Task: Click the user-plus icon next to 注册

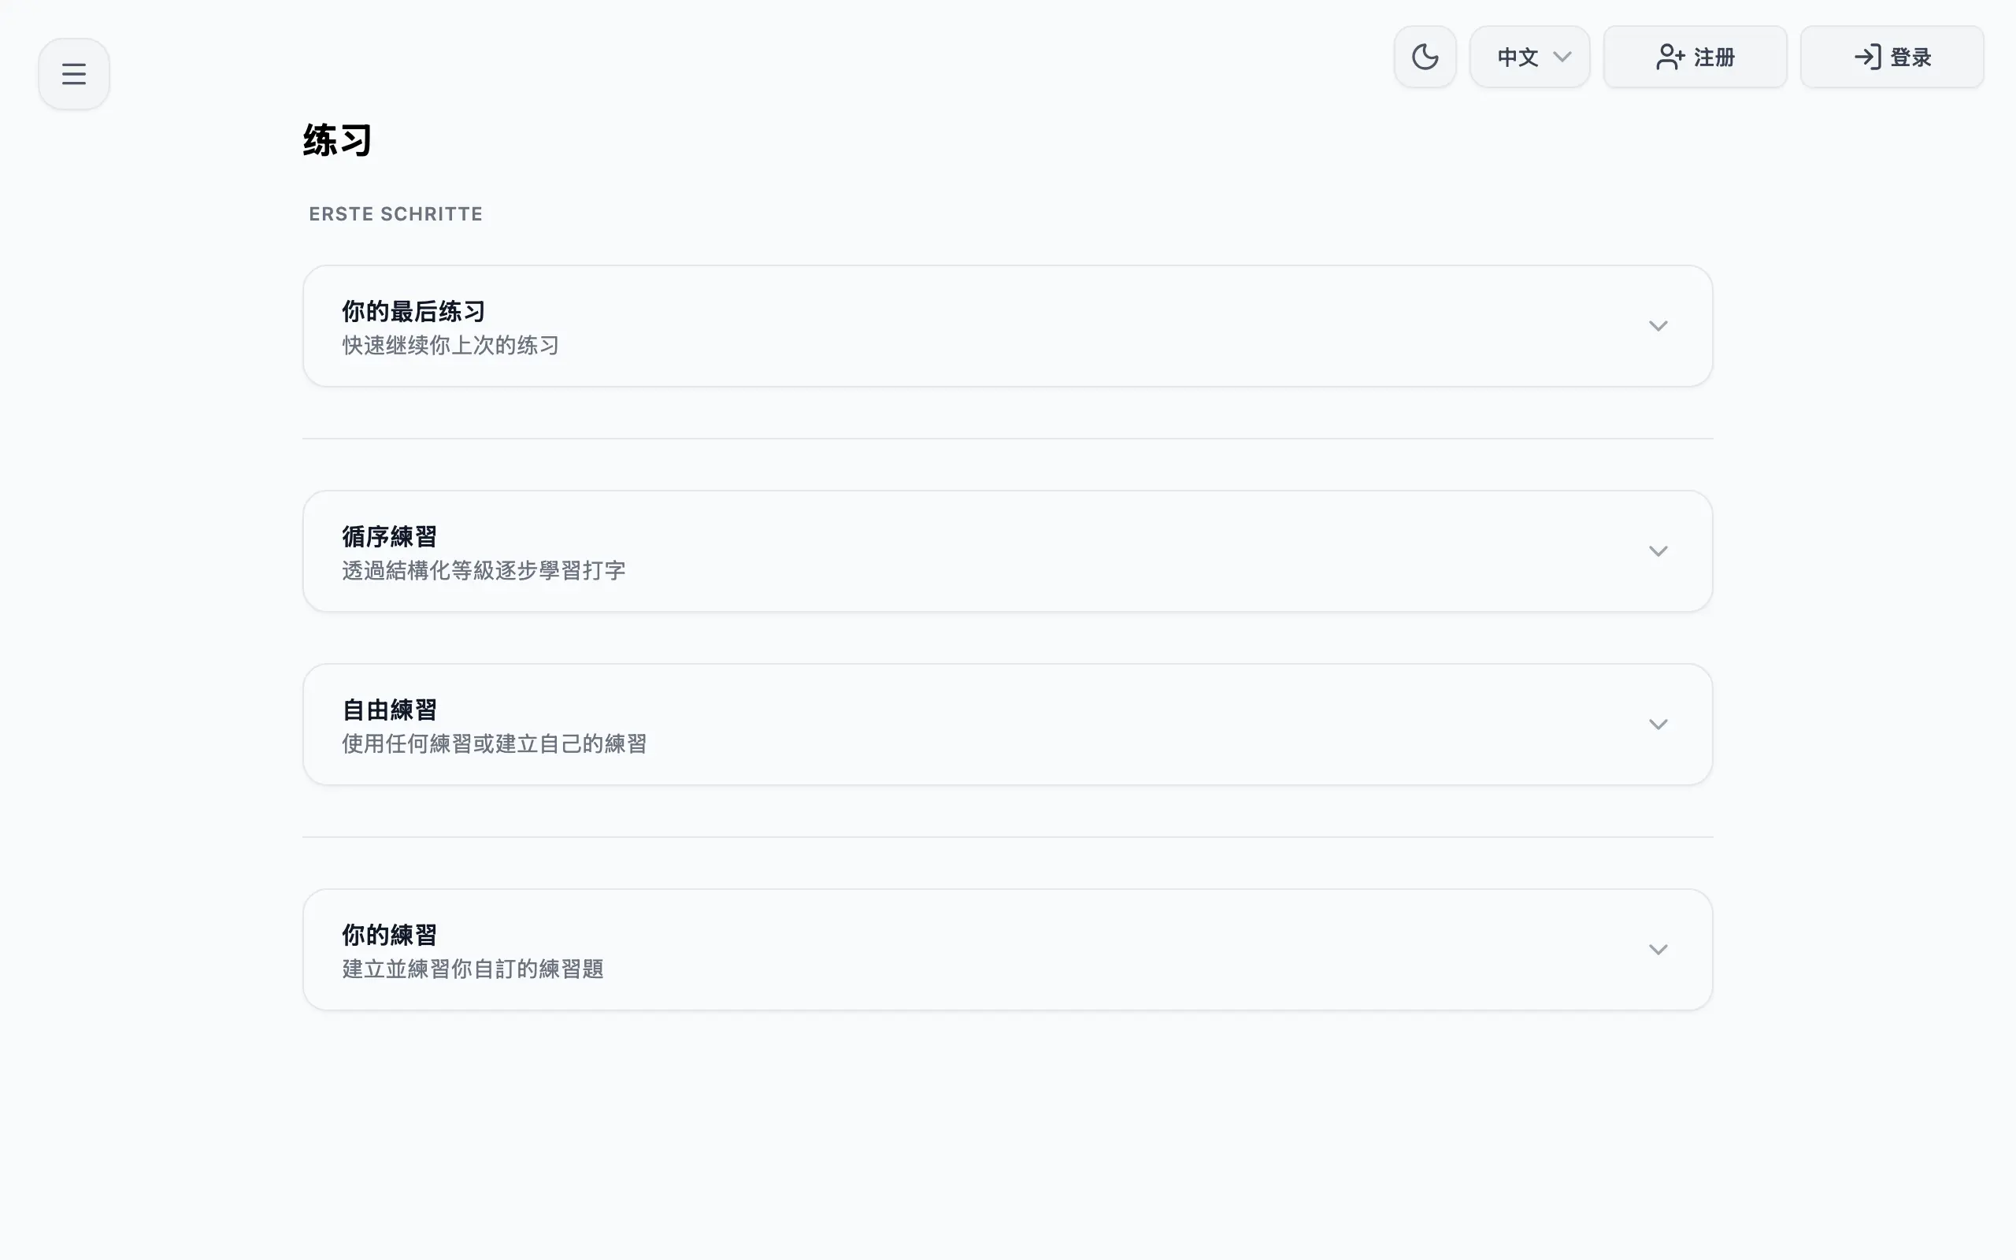Action: click(1669, 57)
